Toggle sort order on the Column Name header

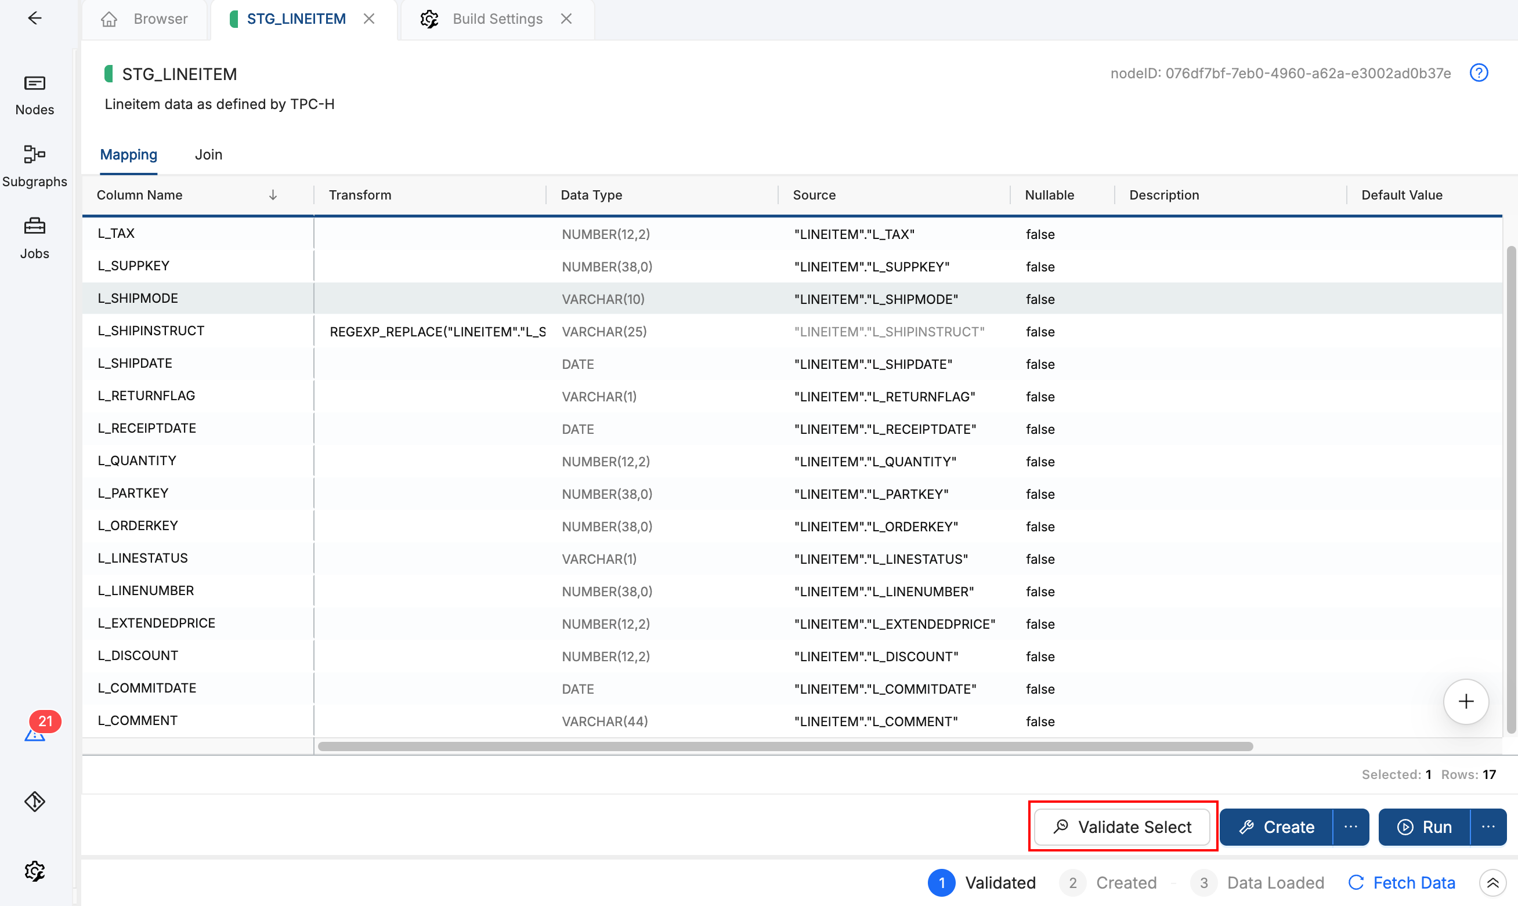point(273,195)
